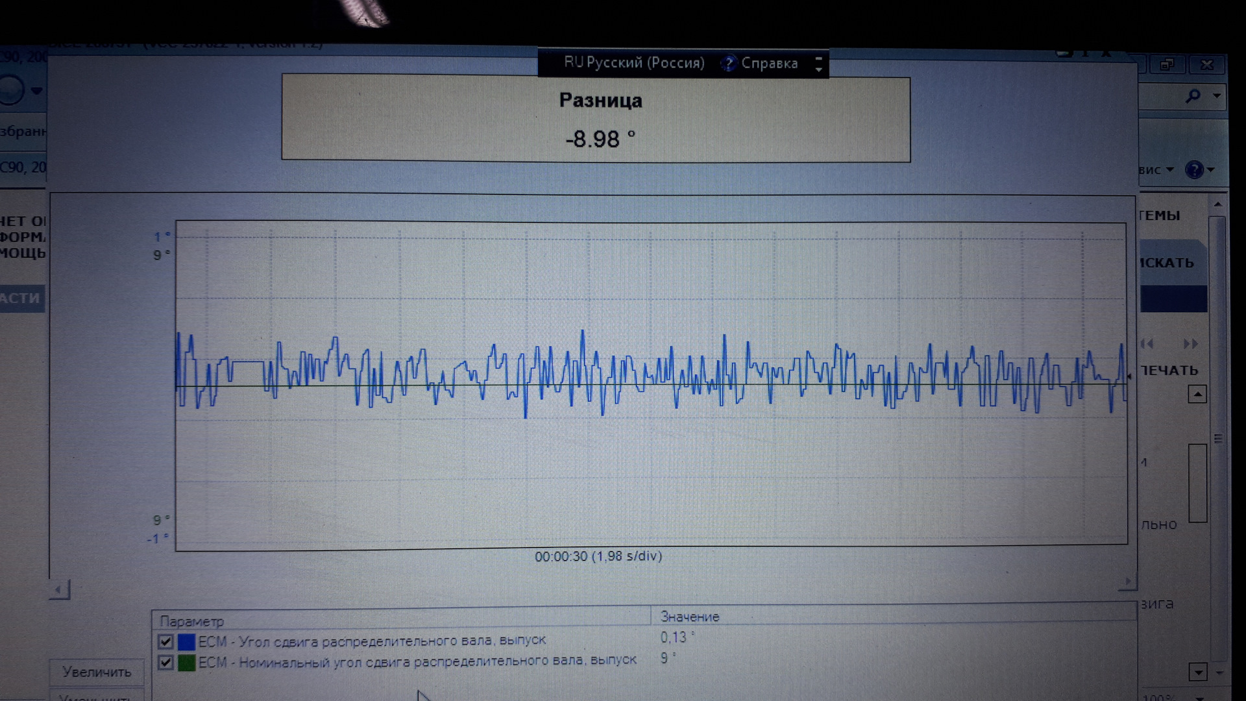Image resolution: width=1246 pixels, height=701 pixels.
Task: Click the Параметр column header
Action: 192,621
